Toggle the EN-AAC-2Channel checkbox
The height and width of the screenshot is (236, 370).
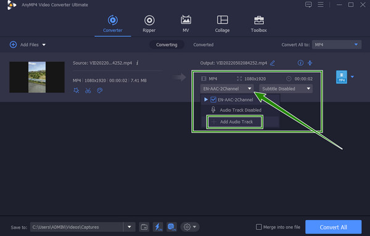213,100
